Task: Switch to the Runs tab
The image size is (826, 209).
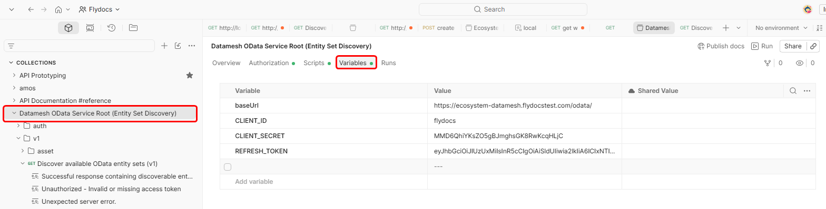Action: pyautogui.click(x=389, y=63)
